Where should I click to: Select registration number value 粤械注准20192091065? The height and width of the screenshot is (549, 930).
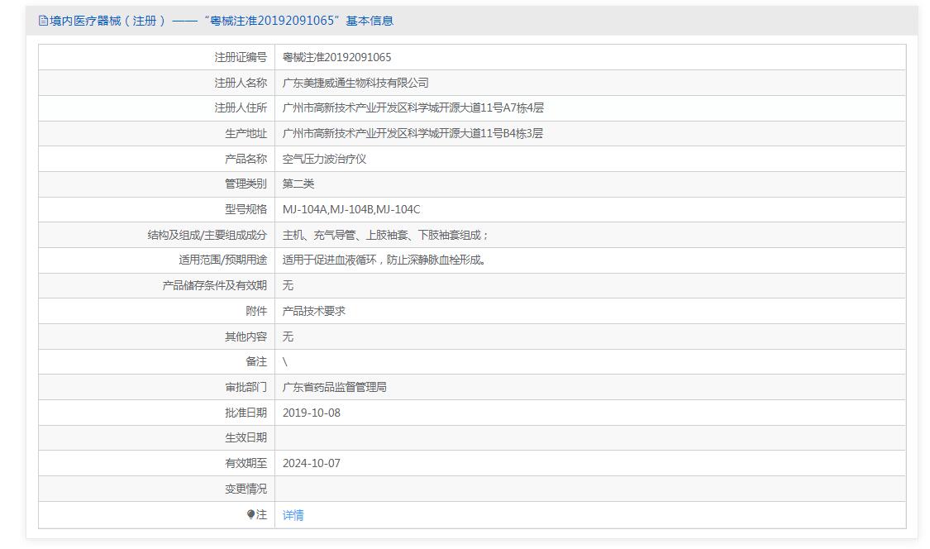point(337,58)
